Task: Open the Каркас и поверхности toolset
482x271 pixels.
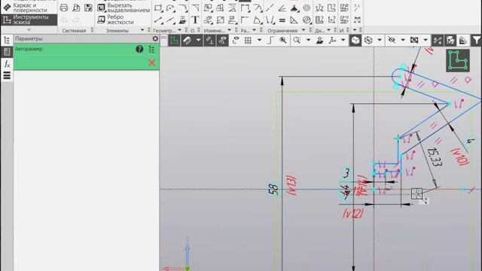Action: tap(29, 8)
